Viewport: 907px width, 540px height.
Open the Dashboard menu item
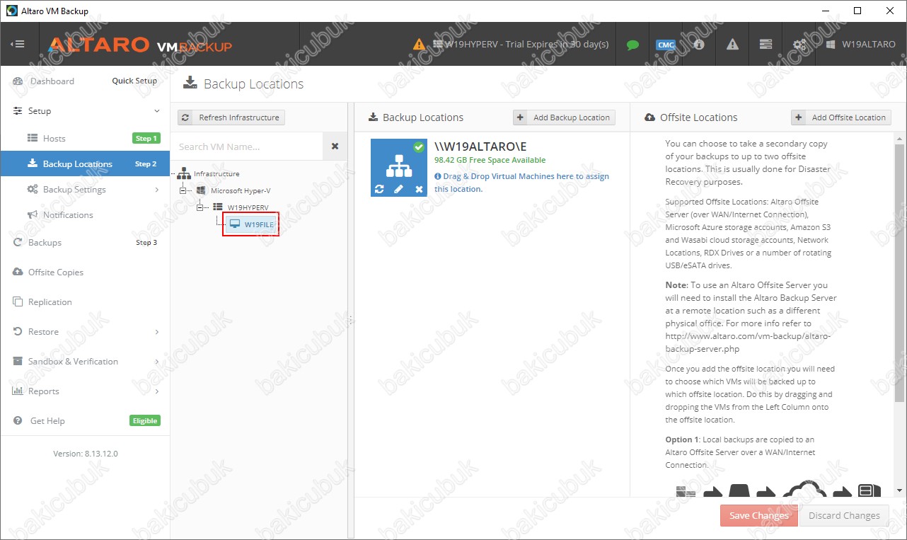tap(52, 81)
